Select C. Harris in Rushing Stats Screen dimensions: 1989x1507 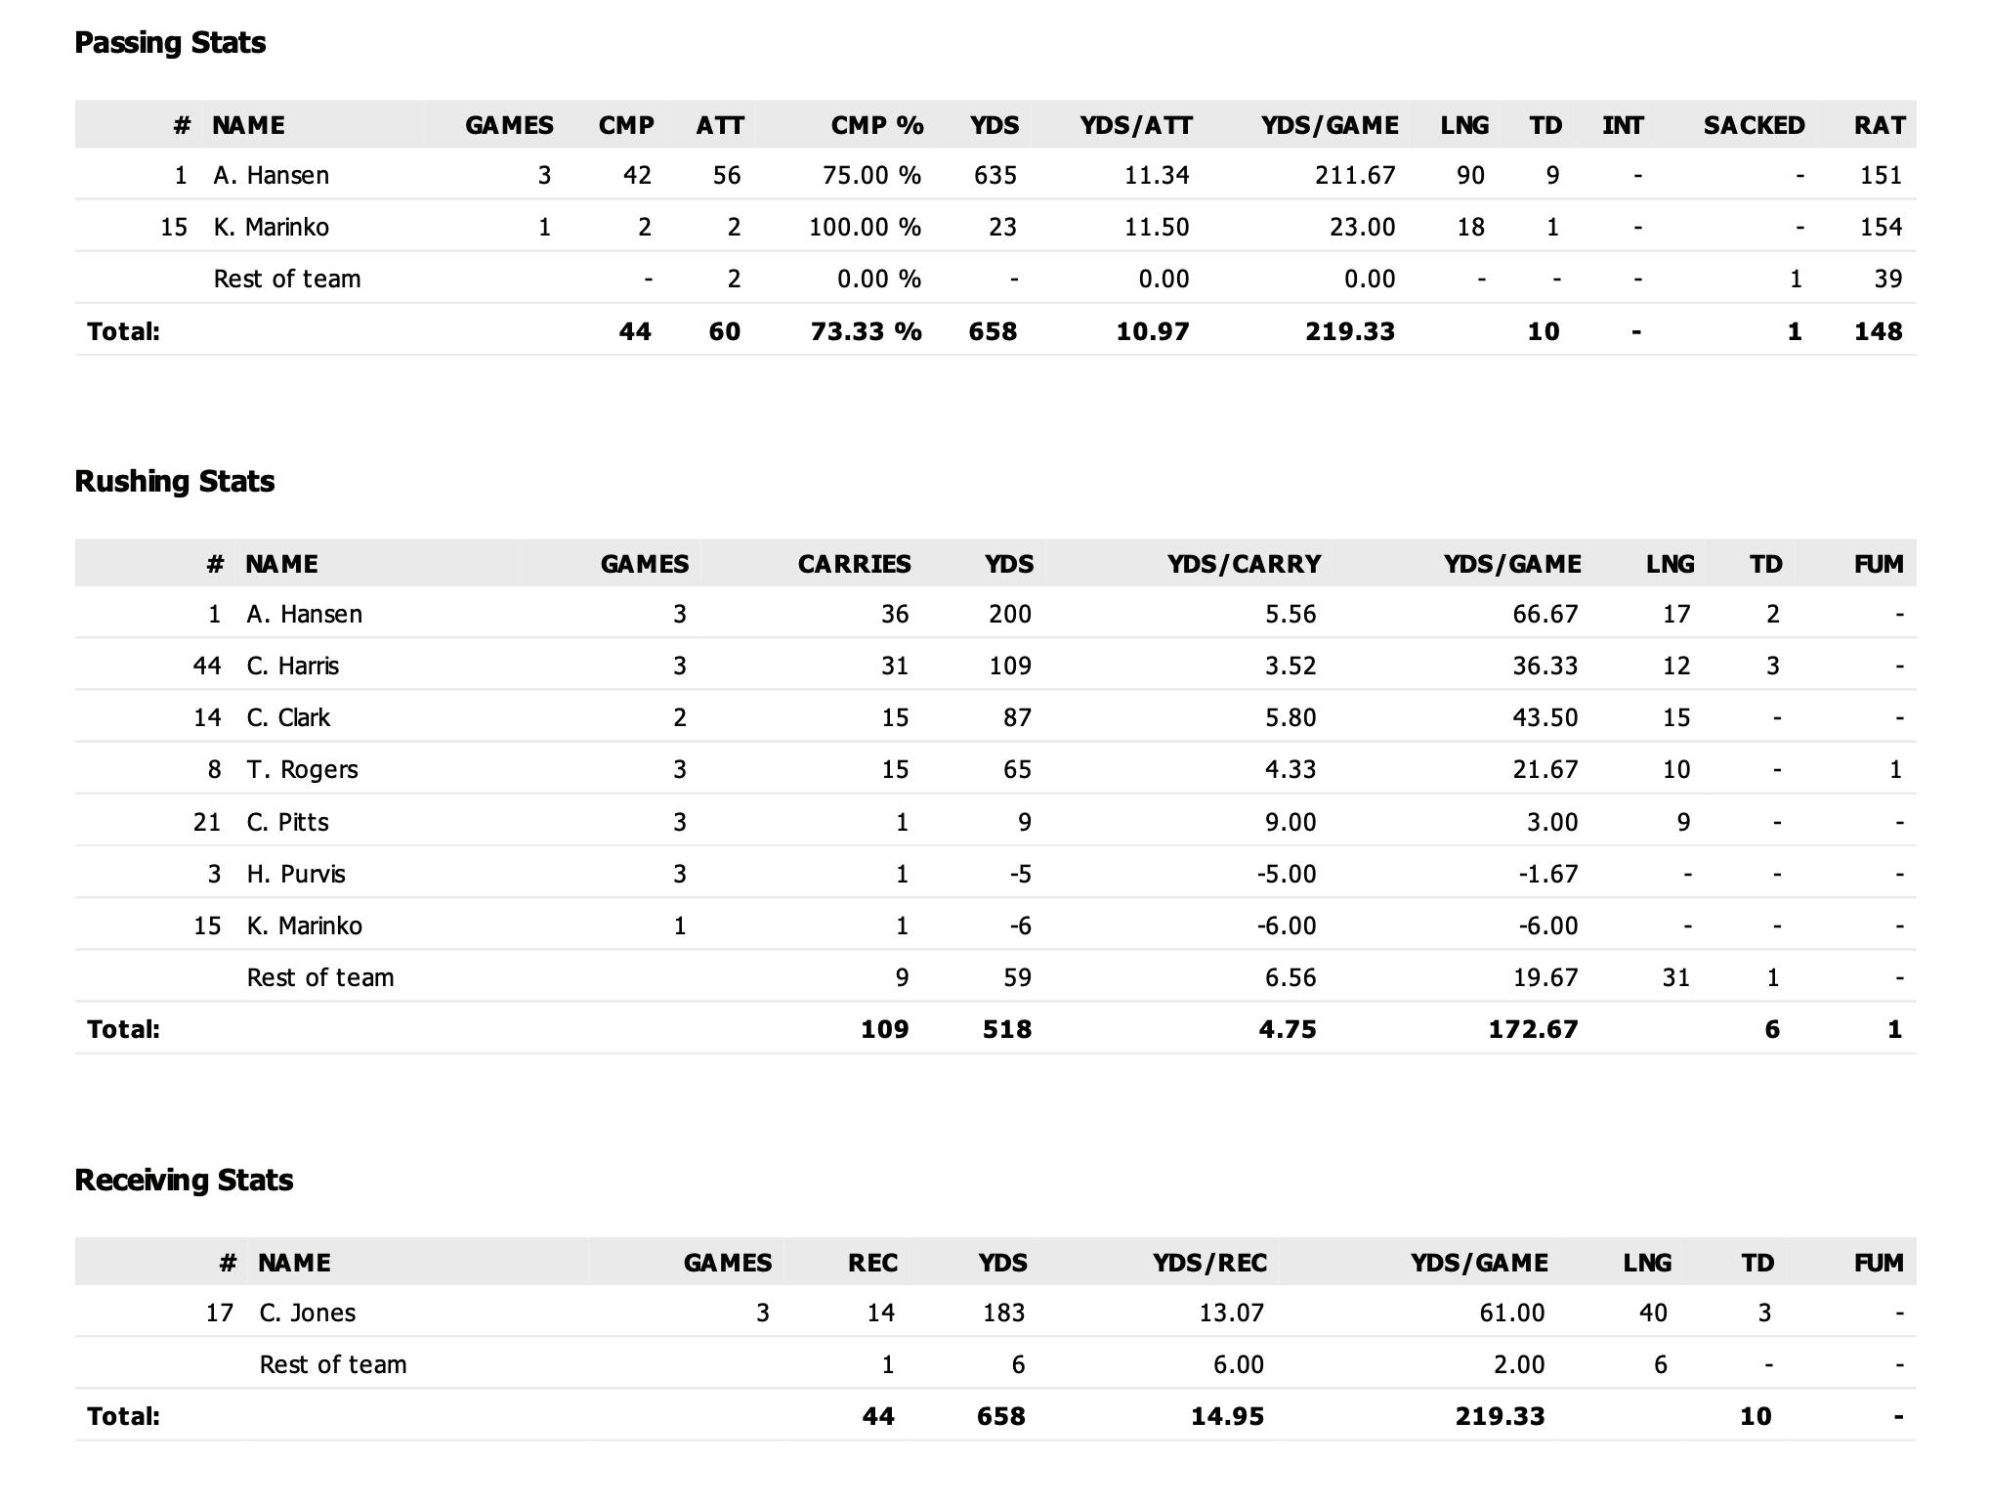[x=292, y=667]
